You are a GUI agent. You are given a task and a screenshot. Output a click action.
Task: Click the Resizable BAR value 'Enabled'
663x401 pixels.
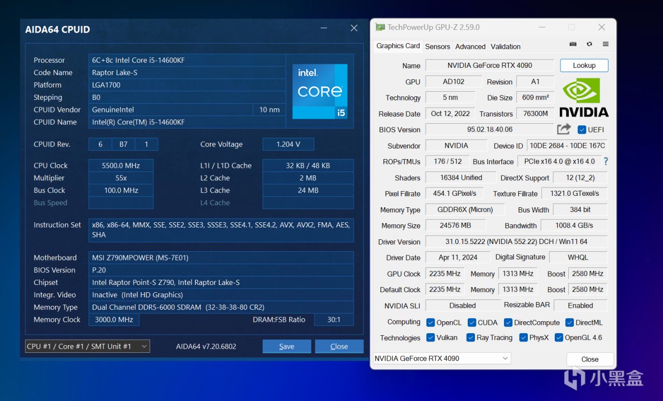click(581, 305)
